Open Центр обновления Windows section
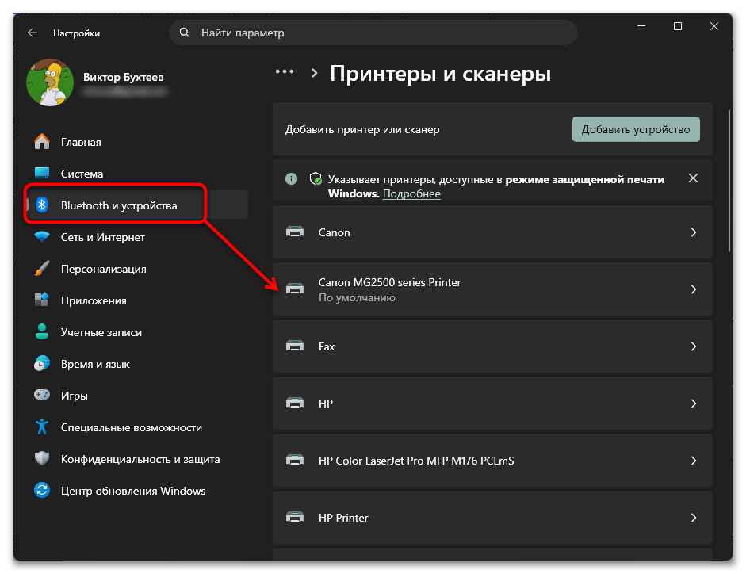The image size is (746, 574). (137, 490)
